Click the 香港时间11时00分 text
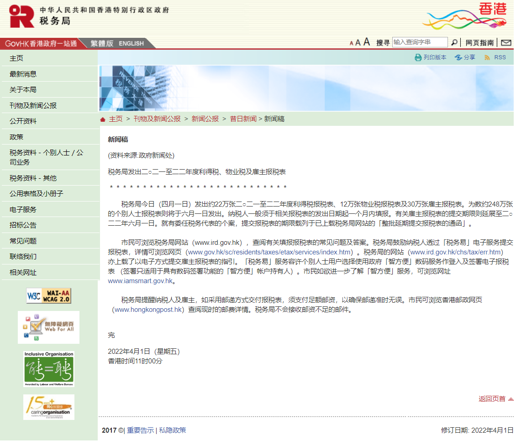The image size is (521, 445). click(x=135, y=361)
